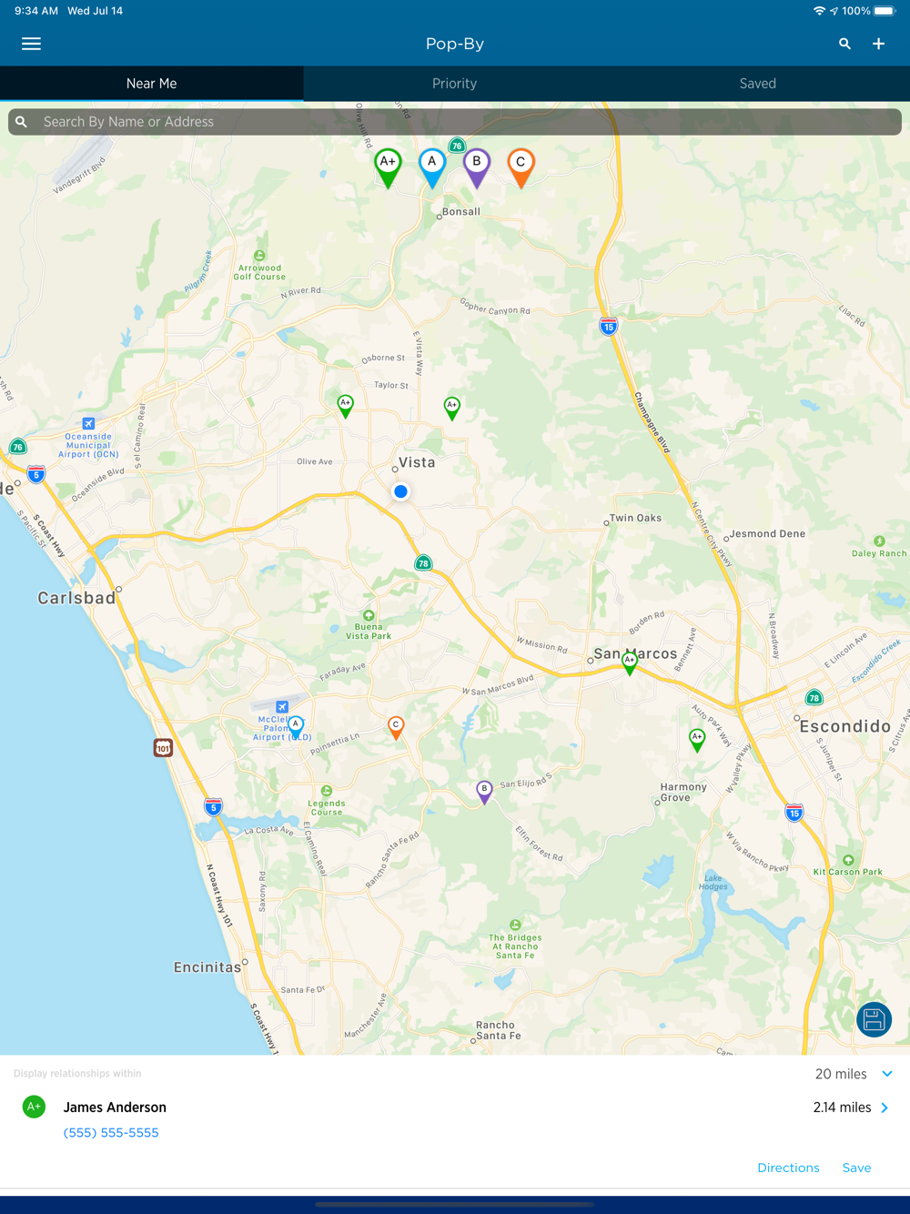
Task: Select the purple B map pin near San Elijo Rd
Action: pyautogui.click(x=484, y=792)
